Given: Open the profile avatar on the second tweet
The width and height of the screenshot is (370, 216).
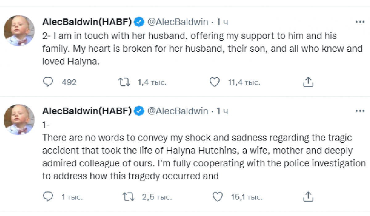Looking at the screenshot, I should 19,120.
